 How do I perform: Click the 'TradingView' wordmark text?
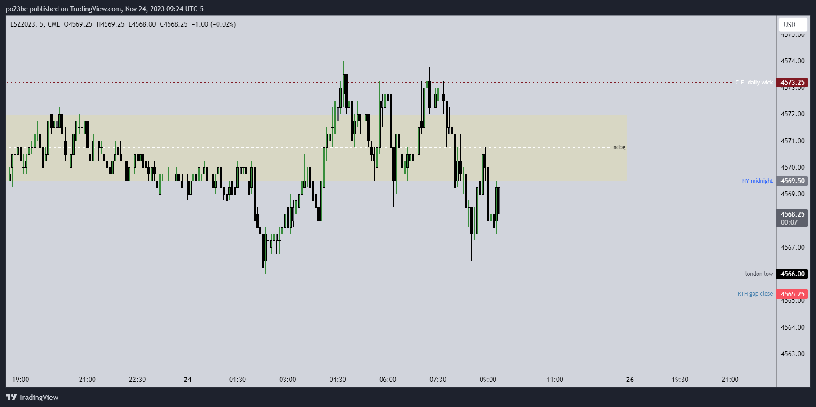[x=39, y=397]
